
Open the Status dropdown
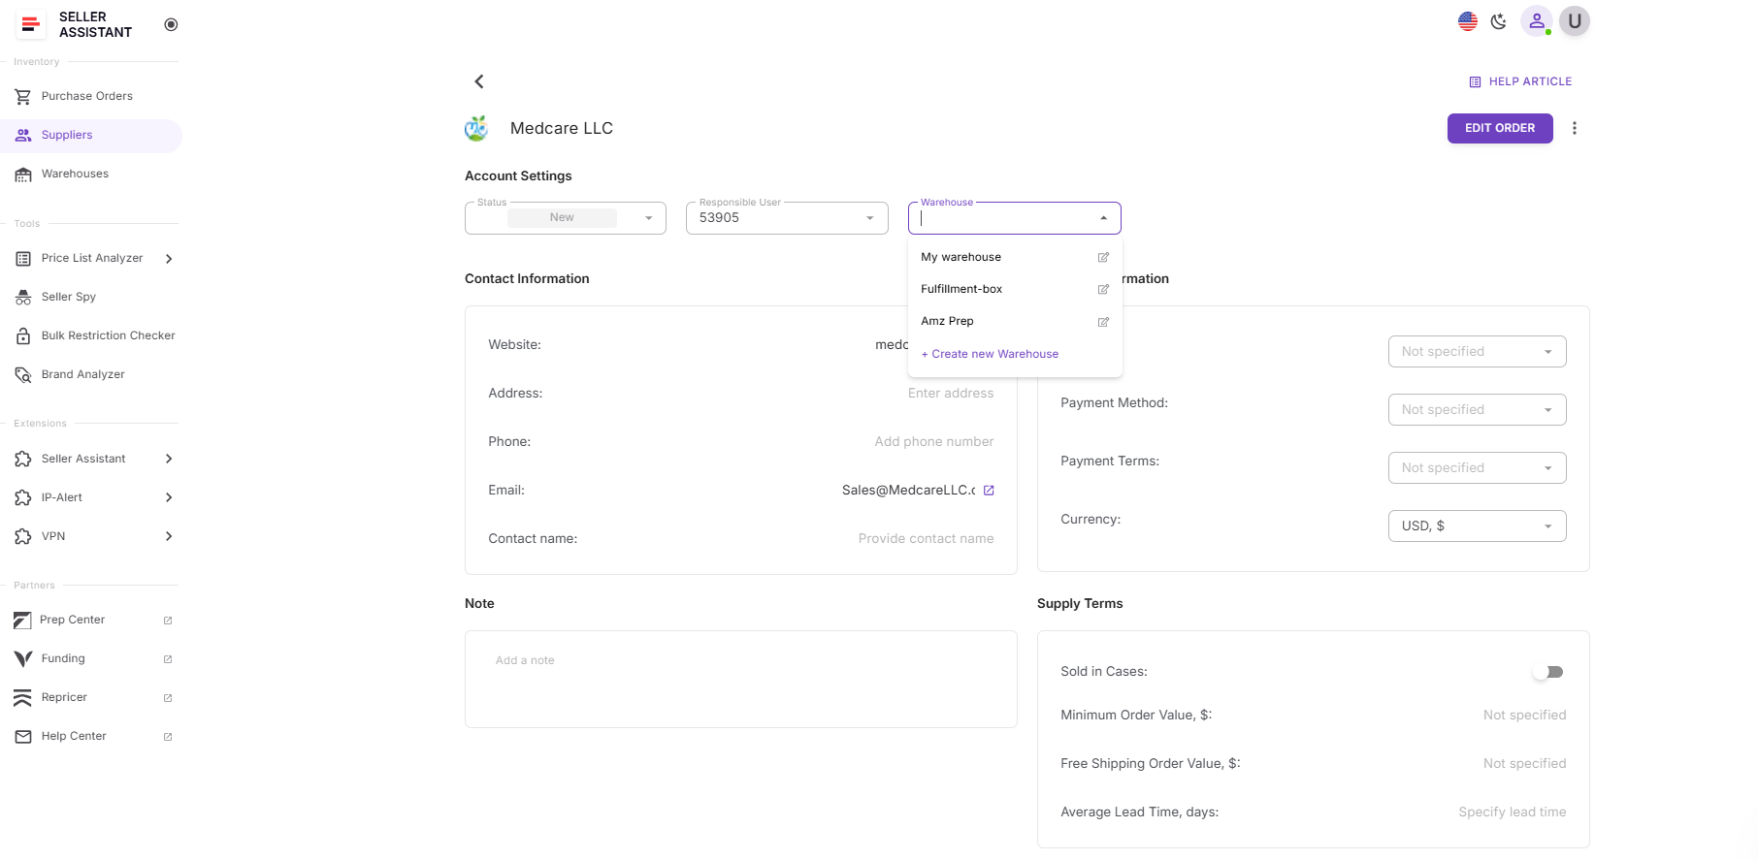click(566, 218)
